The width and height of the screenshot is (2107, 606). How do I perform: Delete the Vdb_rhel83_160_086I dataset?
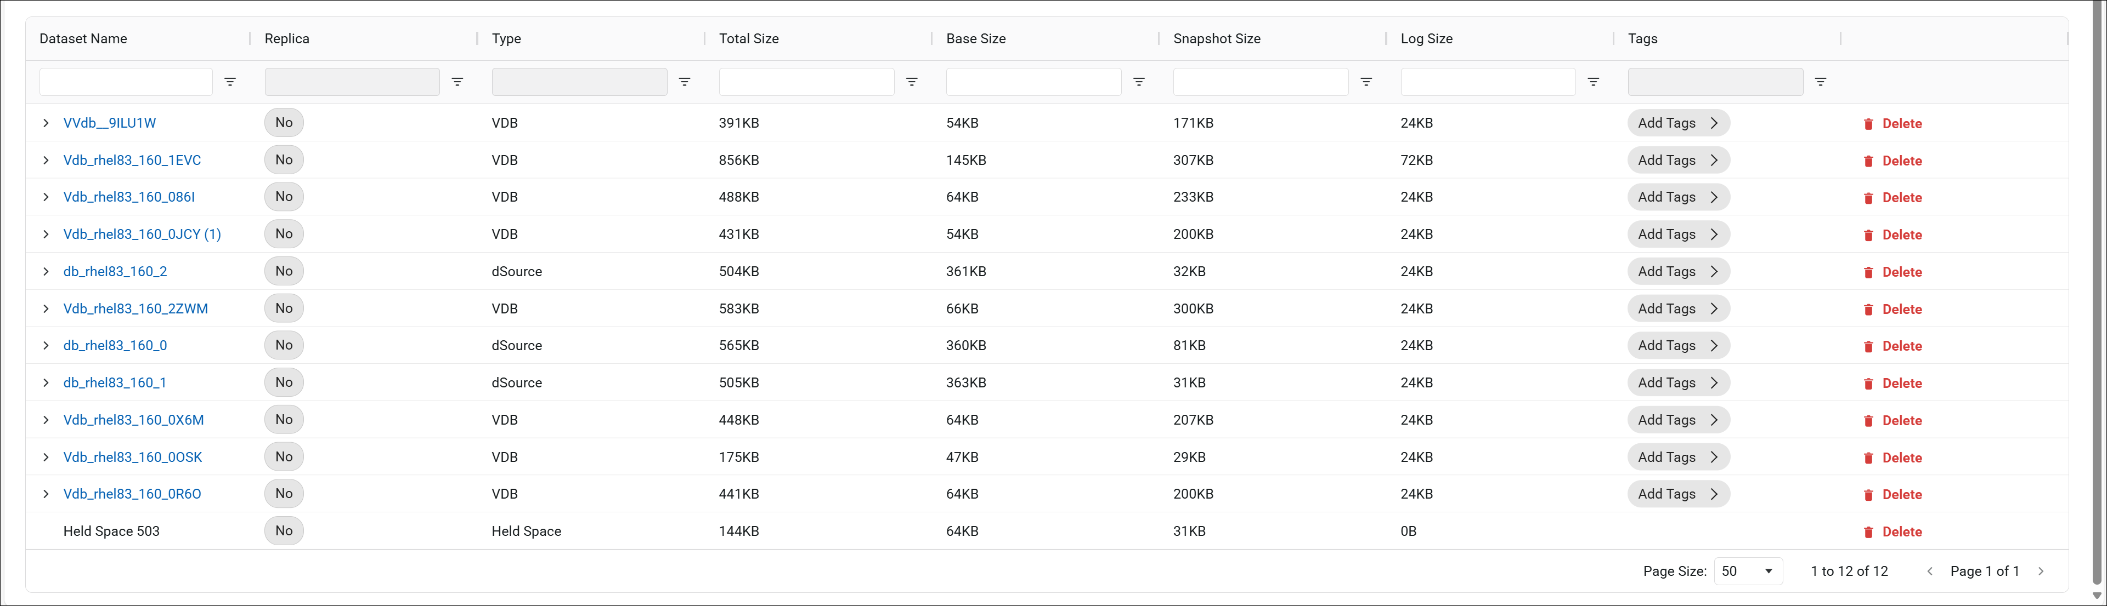(x=1893, y=198)
